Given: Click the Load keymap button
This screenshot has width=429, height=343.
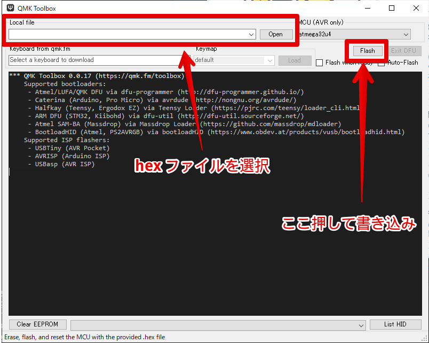Looking at the screenshot, I should [x=295, y=60].
